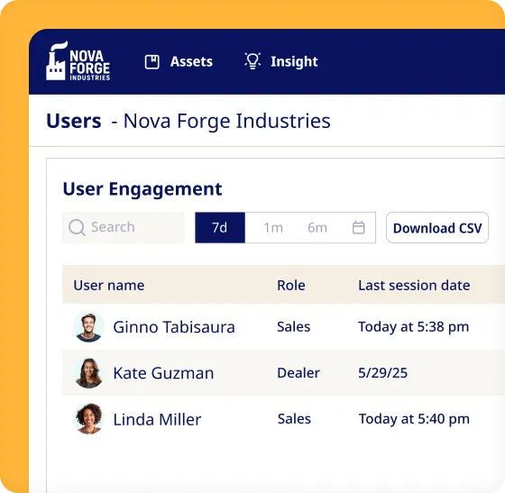This screenshot has width=505, height=493.
Task: Click Ginno Tabisaura's avatar
Action: coord(88,326)
